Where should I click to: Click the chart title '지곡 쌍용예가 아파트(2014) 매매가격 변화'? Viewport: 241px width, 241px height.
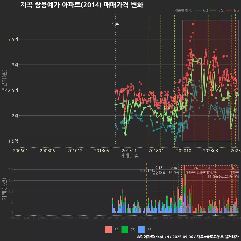pos(82,5)
